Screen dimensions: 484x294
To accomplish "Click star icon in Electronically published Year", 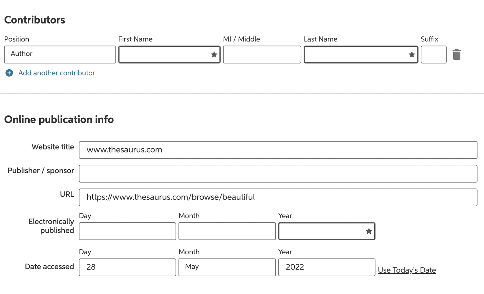I will click(369, 231).
